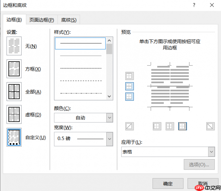This screenshot has height=191, width=221.
Task: Select the fine dotted line style
Action: point(81,56)
